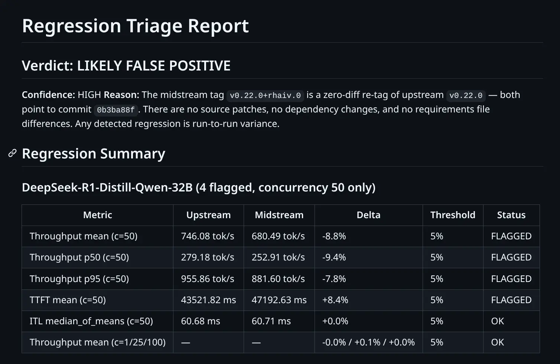Image resolution: width=560 pixels, height=364 pixels.
Task: Select the Throughput mean (c=50) row label
Action: 84,236
